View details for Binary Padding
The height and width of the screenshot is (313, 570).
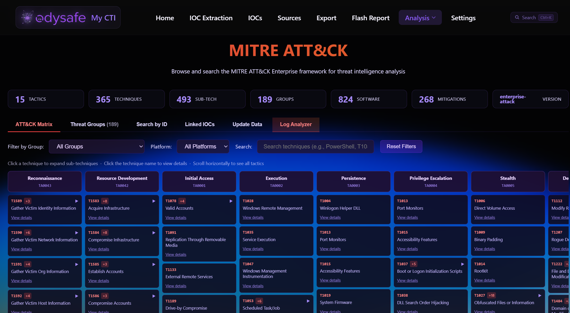pos(484,249)
